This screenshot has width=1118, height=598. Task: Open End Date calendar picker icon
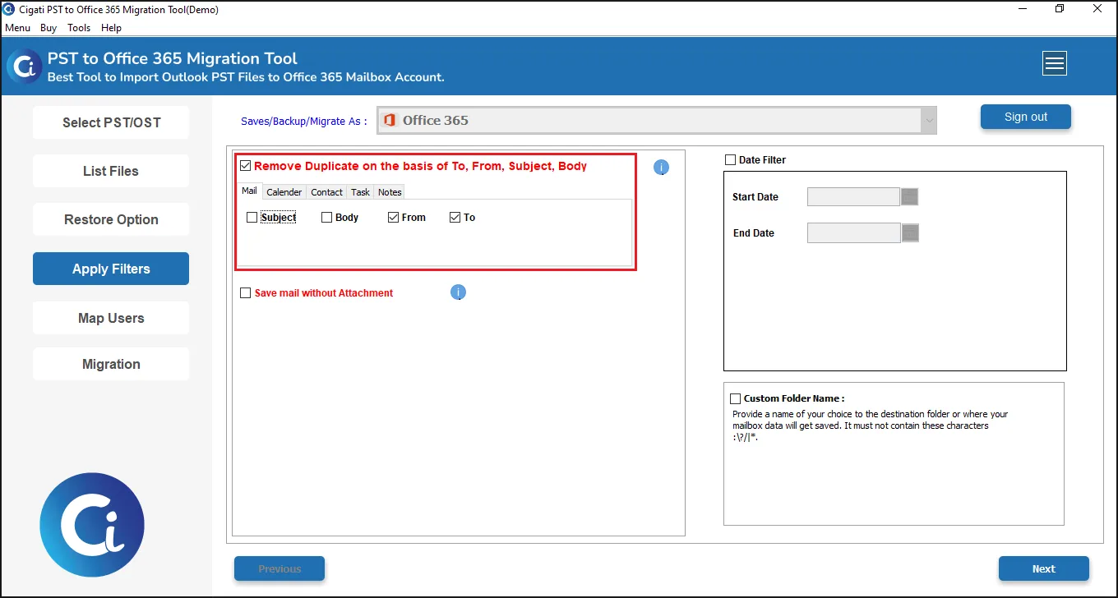(x=910, y=233)
